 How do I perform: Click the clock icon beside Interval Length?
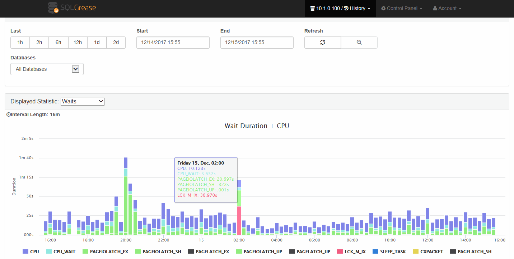tap(8, 114)
